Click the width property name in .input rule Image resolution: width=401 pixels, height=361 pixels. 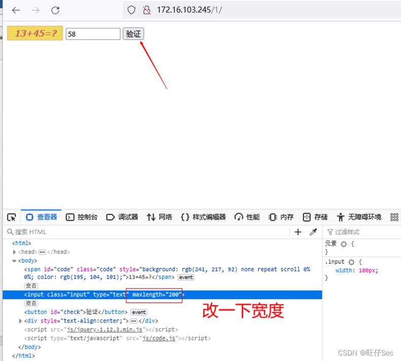[344, 270]
